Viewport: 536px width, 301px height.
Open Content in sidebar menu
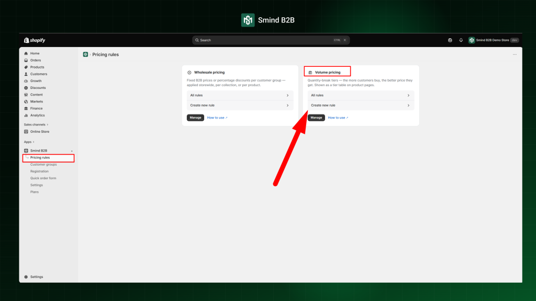[x=36, y=95]
